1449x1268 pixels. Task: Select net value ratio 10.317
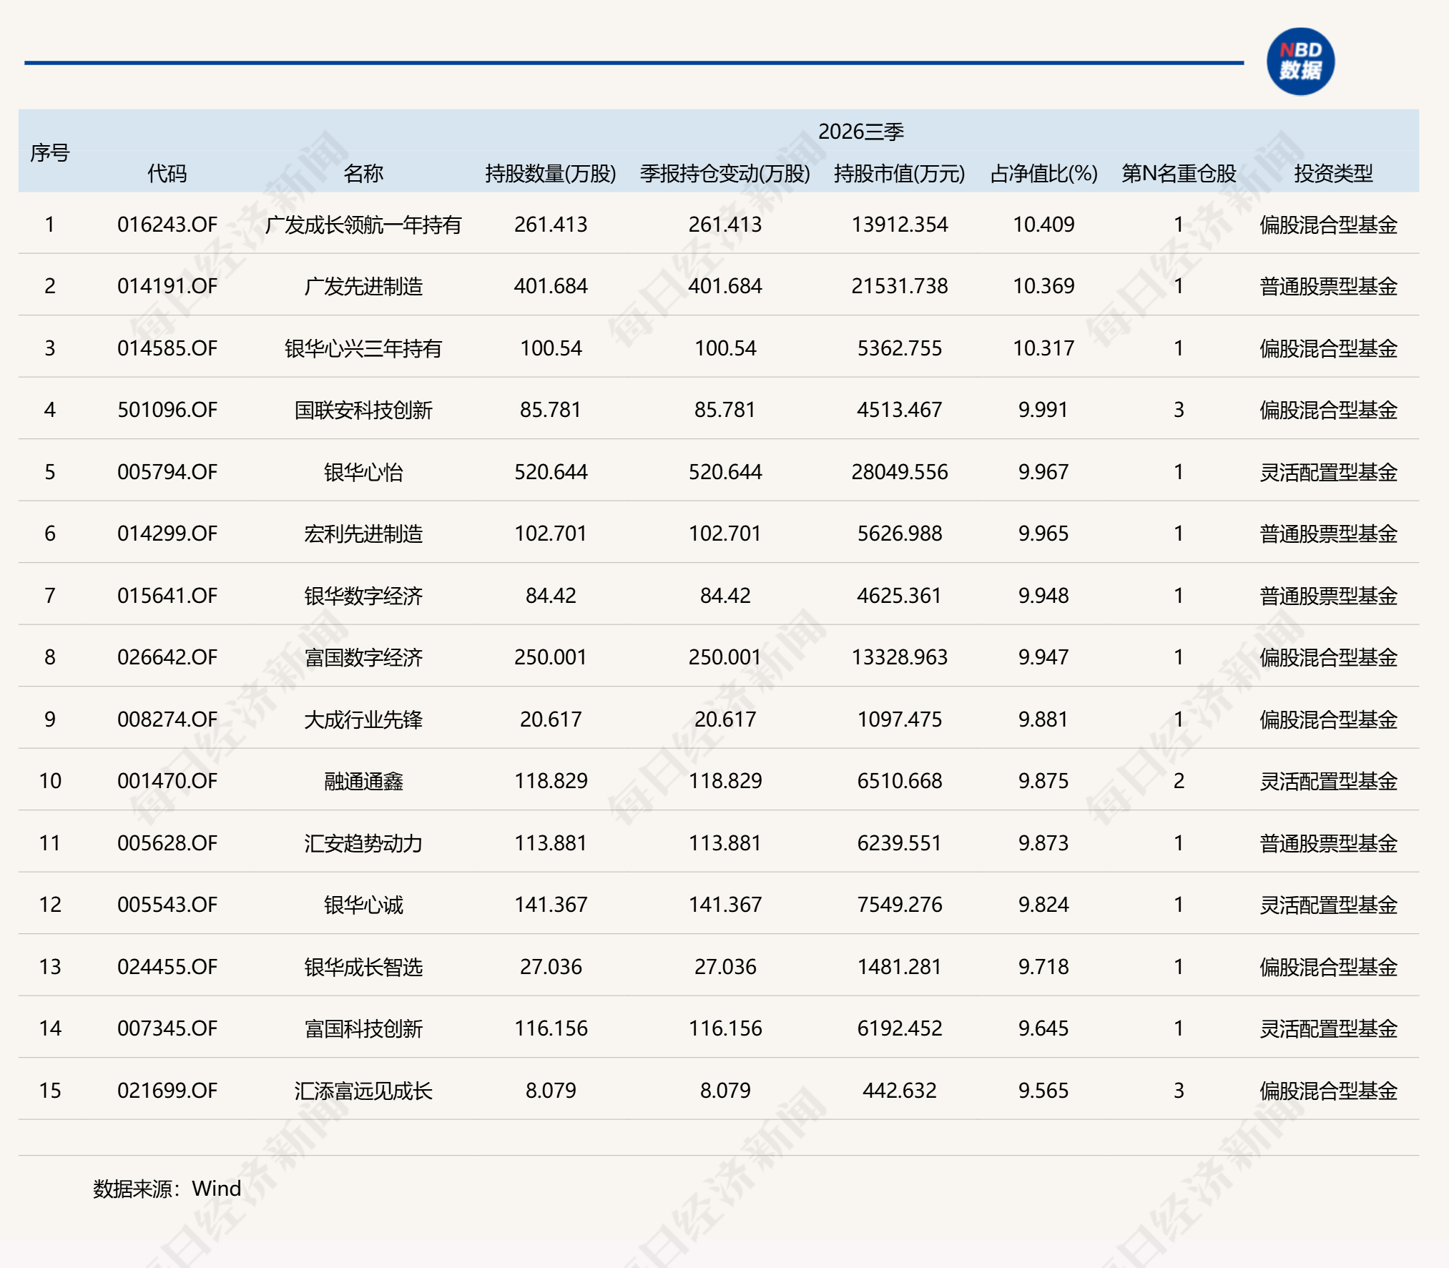1043,348
